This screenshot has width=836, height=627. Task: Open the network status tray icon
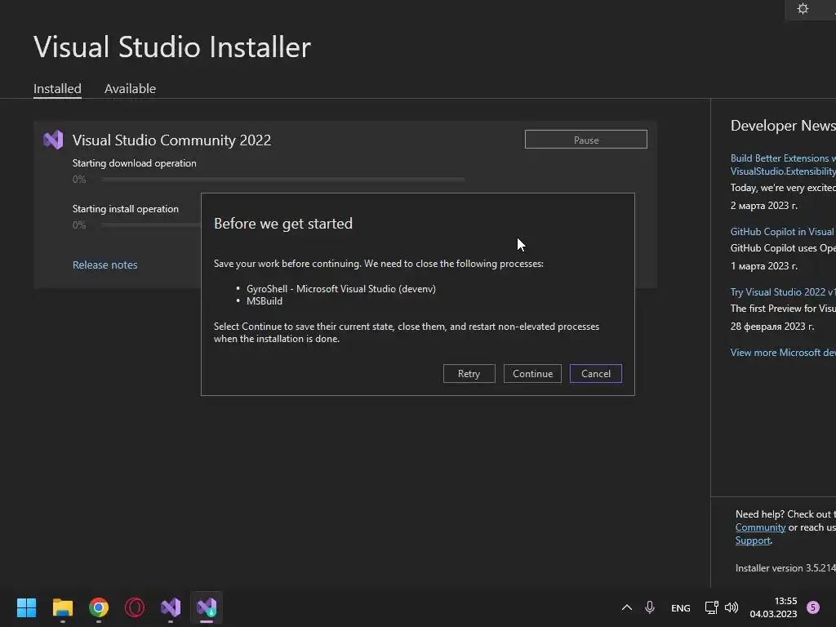[x=711, y=607]
